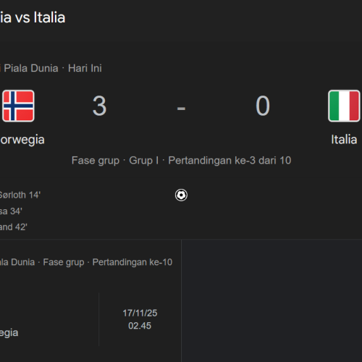Click the Norway flag icon

pyautogui.click(x=18, y=106)
